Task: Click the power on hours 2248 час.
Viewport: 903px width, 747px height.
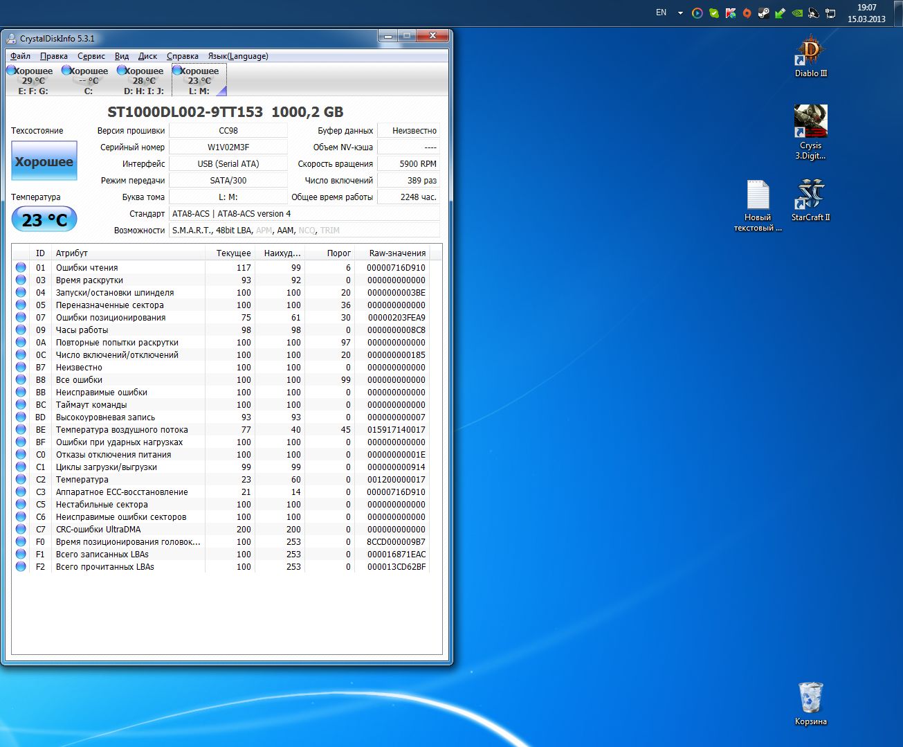Action: (x=409, y=197)
